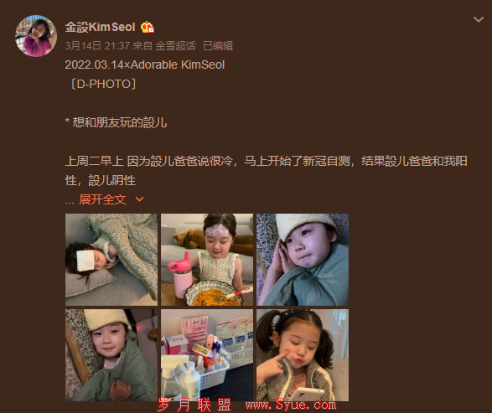Image resolution: width=492 pixels, height=413 pixels.
Task: Open photo of child sleeping with forehead towel
Action: pos(111,260)
